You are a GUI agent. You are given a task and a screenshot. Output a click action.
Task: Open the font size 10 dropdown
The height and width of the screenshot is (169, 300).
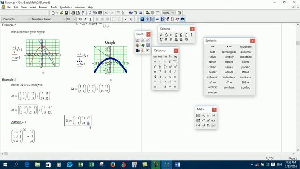74,19
